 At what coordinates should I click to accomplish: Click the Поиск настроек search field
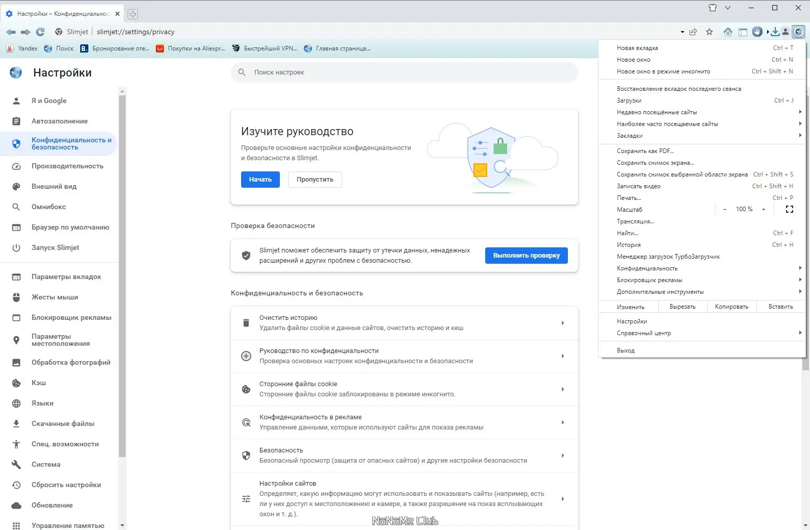coord(404,72)
